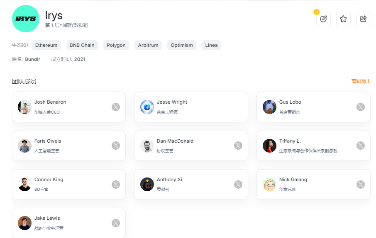Open Connor King's member card name
The width and height of the screenshot is (376, 238).
[x=49, y=180]
